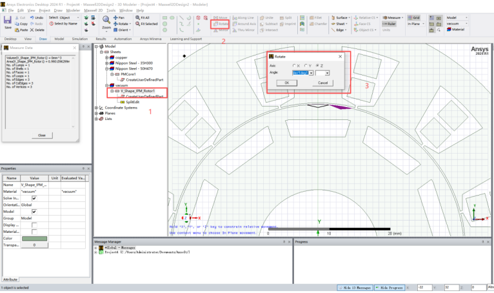Click the Cut scissors icon
The height and width of the screenshot is (293, 494).
(17, 17)
